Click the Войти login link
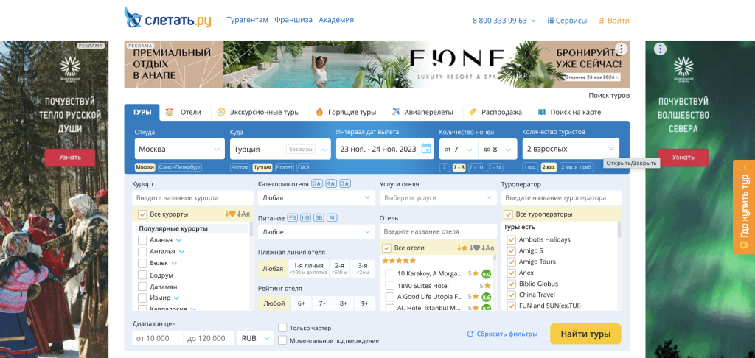The image size is (755, 358). coord(614,21)
